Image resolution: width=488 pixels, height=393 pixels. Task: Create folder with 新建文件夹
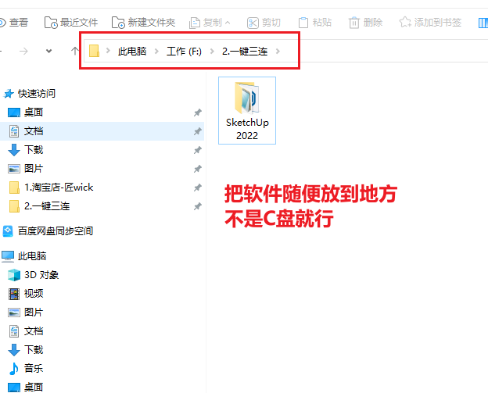coord(143,23)
